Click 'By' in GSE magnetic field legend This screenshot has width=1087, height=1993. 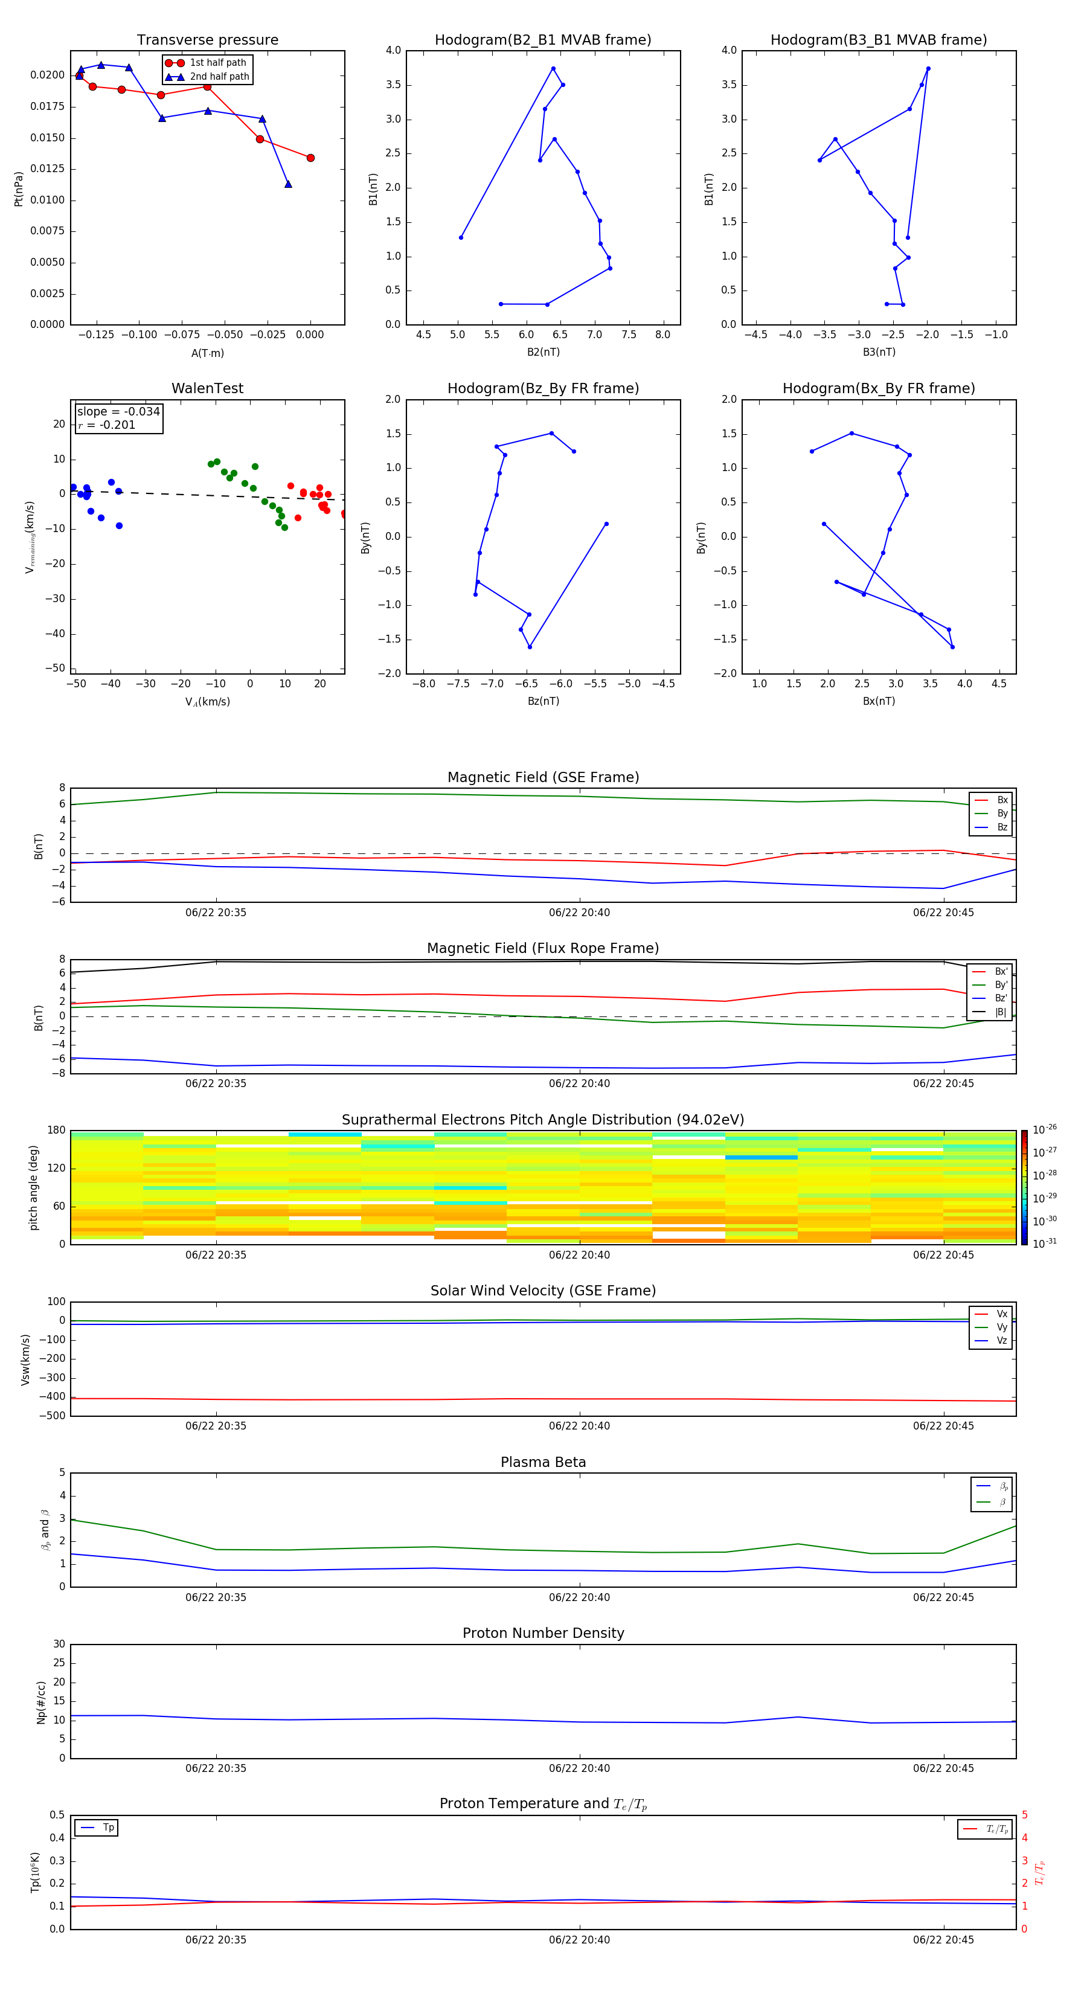[x=1002, y=814]
